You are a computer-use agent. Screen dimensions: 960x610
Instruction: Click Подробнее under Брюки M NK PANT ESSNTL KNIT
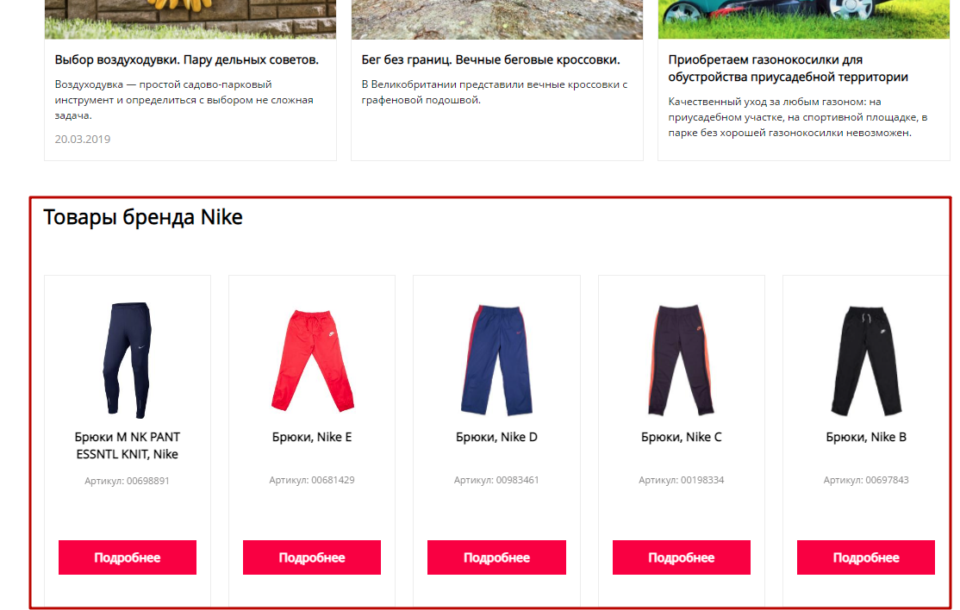pos(128,557)
